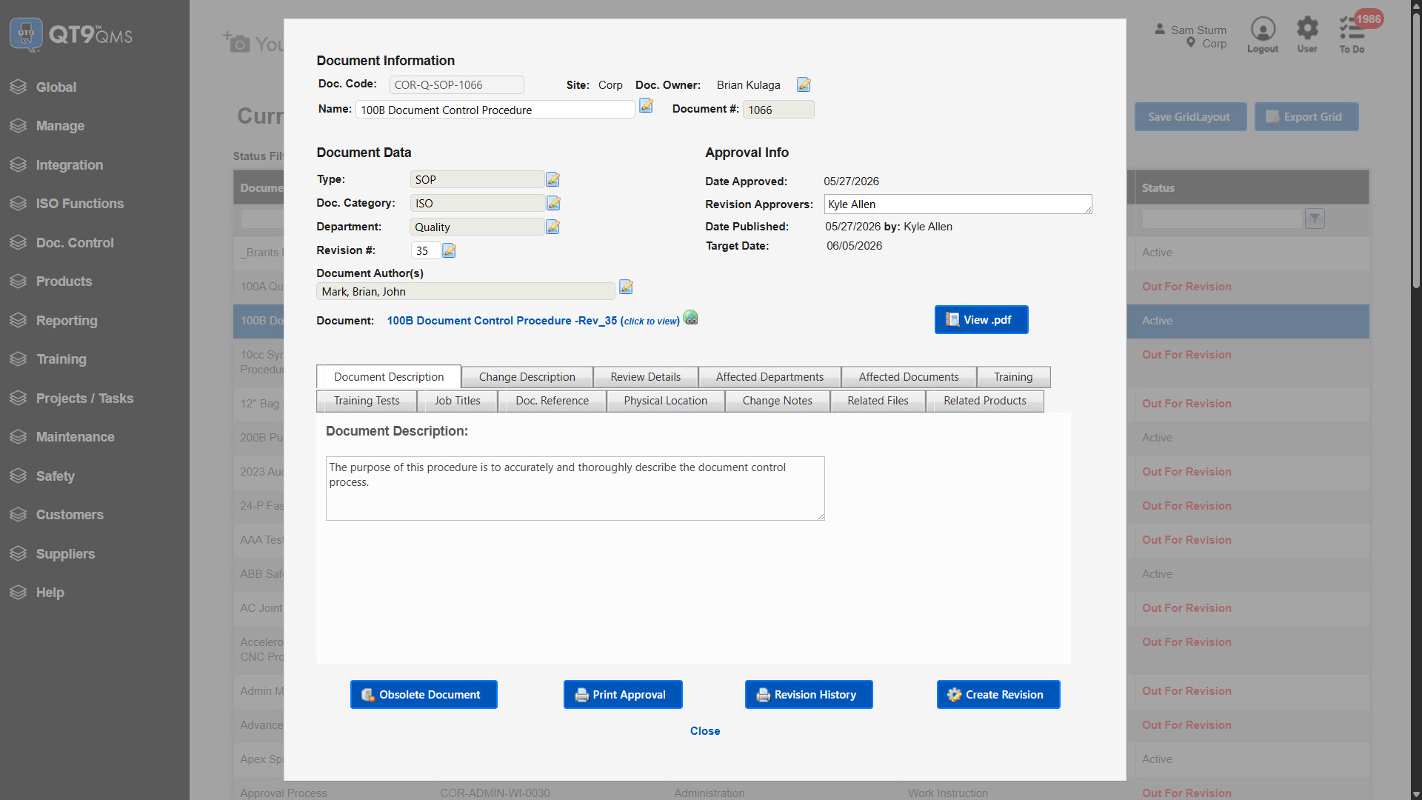Edit the Doc. Category ISO icon
Viewport: 1422px width, 800px height.
[553, 203]
